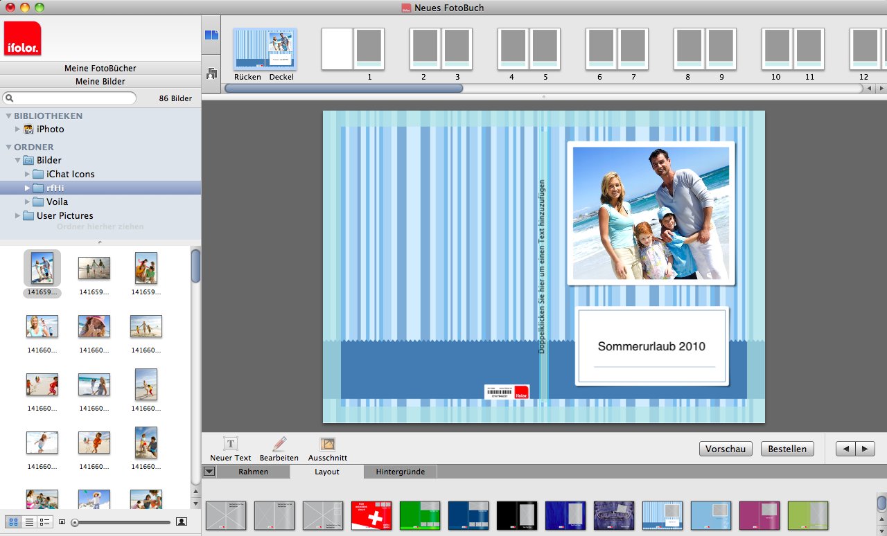Select pages 8–9 spread thumbnail
Screen dimensions: 887x536
point(705,49)
